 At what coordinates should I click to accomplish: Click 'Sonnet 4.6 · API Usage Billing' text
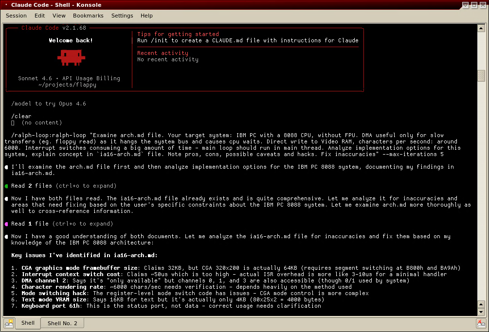point(69,78)
